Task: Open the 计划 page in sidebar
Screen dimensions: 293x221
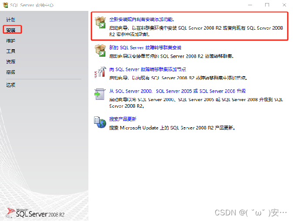Action: [10, 20]
